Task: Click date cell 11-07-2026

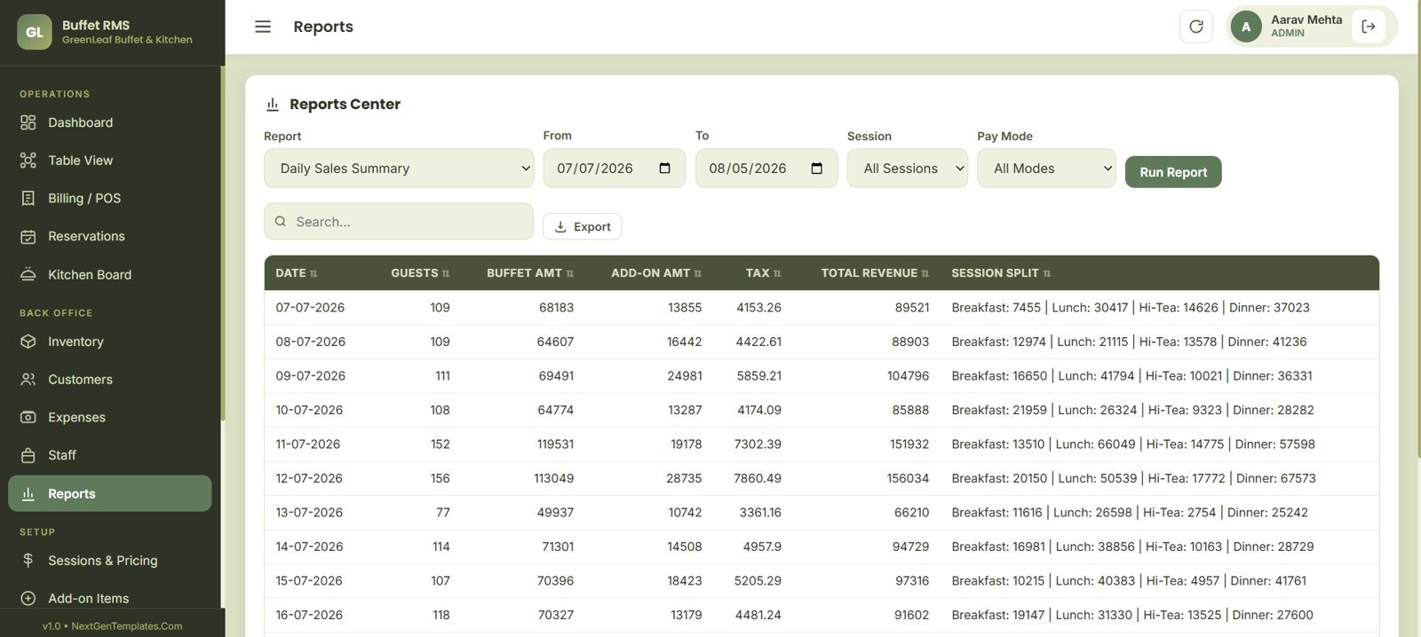Action: coord(308,444)
